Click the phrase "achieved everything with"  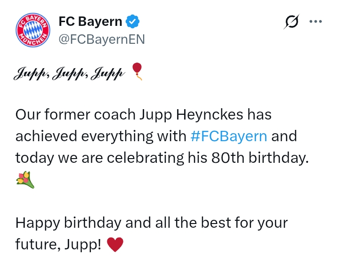pyautogui.click(x=101, y=136)
